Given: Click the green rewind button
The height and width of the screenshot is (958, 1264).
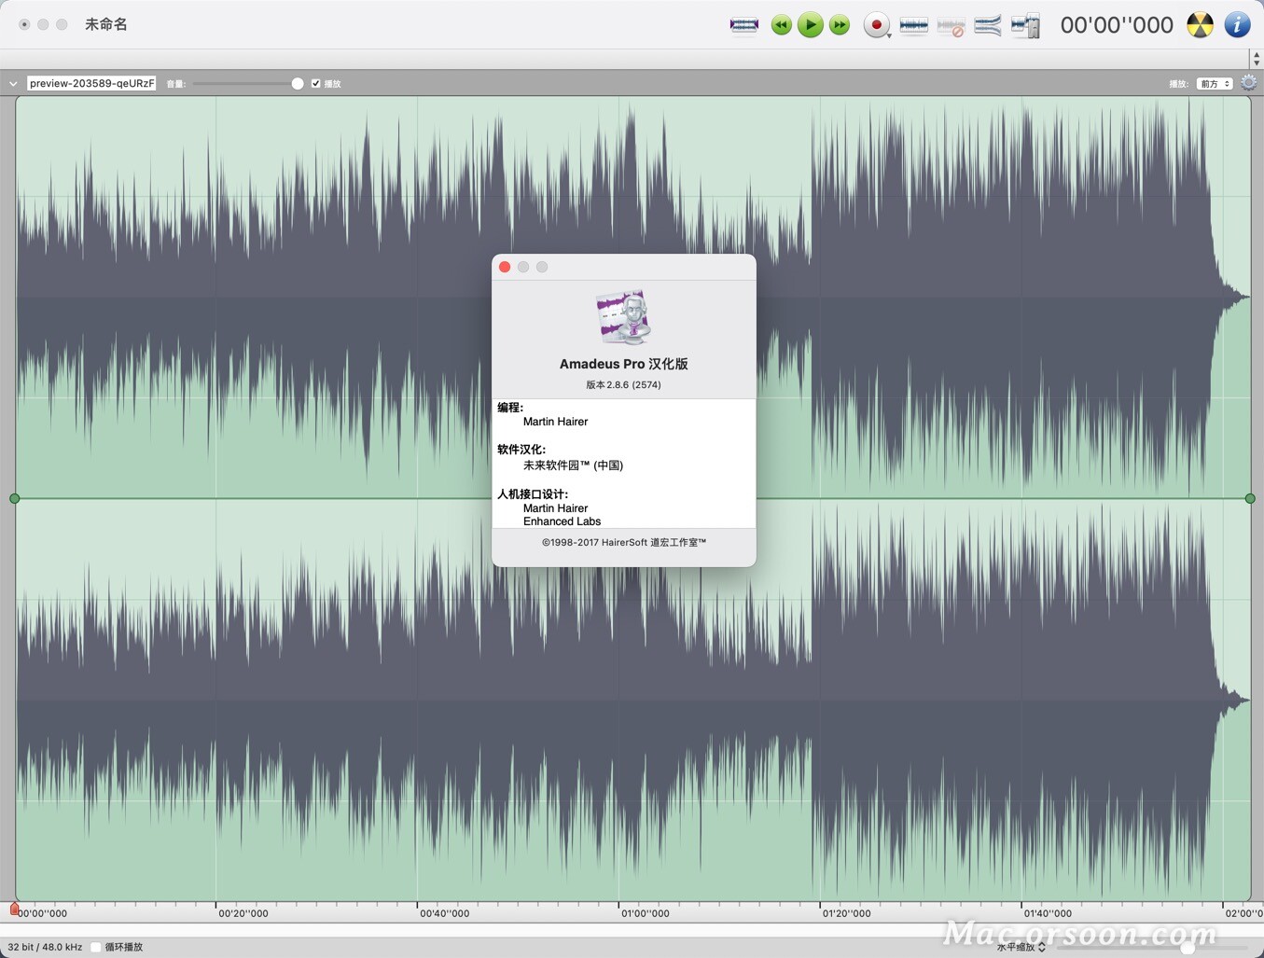Looking at the screenshot, I should tap(782, 25).
